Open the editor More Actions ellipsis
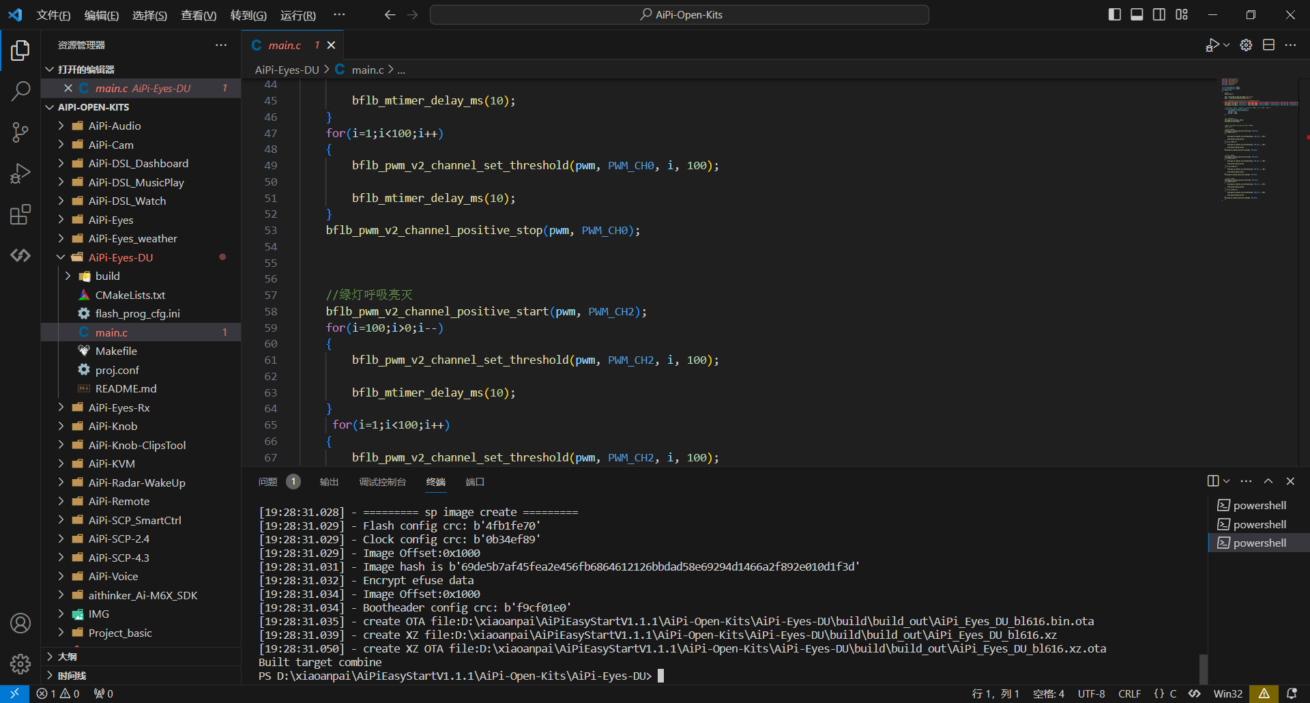 [x=1290, y=45]
